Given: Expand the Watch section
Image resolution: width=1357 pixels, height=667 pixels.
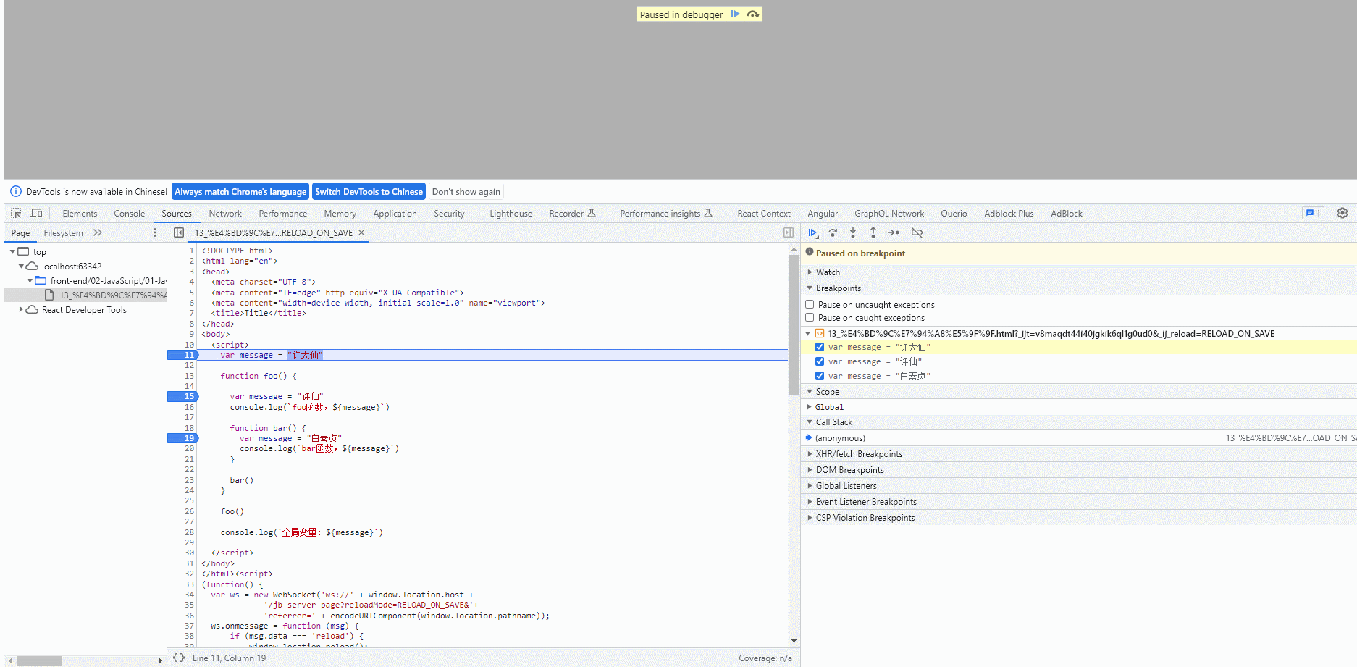Looking at the screenshot, I should point(828,272).
